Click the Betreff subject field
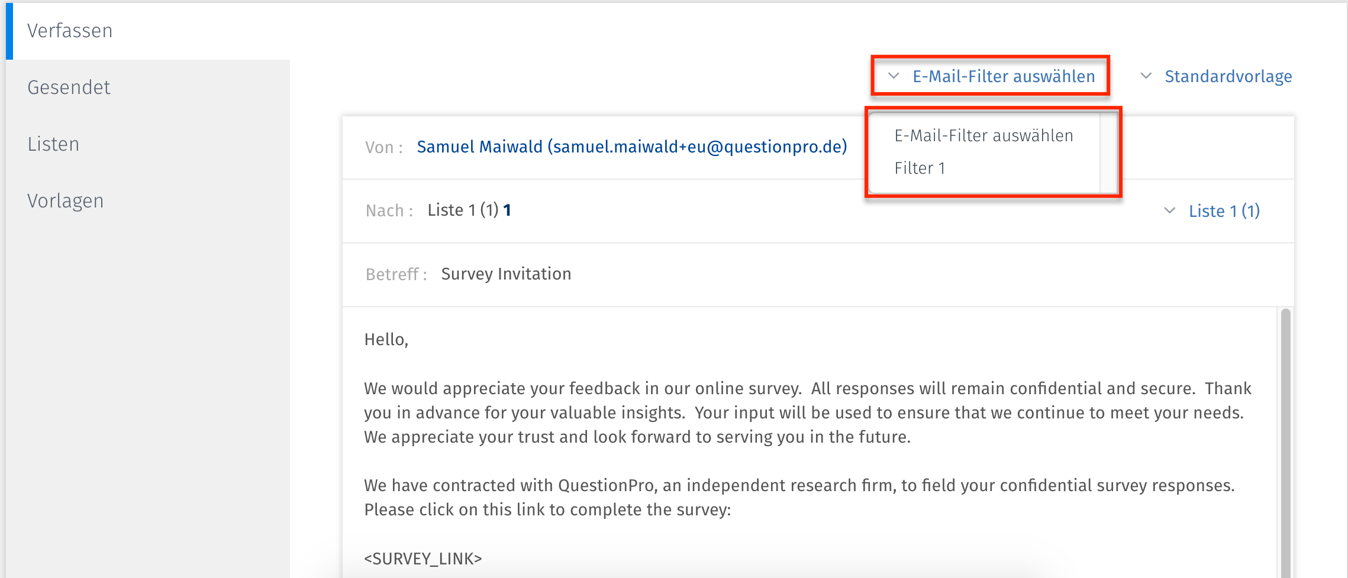Viewport: 1348px width, 578px height. point(506,273)
